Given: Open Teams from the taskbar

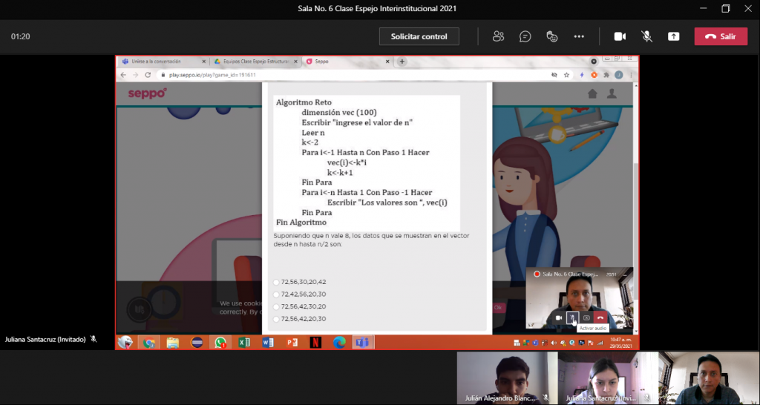Looking at the screenshot, I should [x=363, y=343].
